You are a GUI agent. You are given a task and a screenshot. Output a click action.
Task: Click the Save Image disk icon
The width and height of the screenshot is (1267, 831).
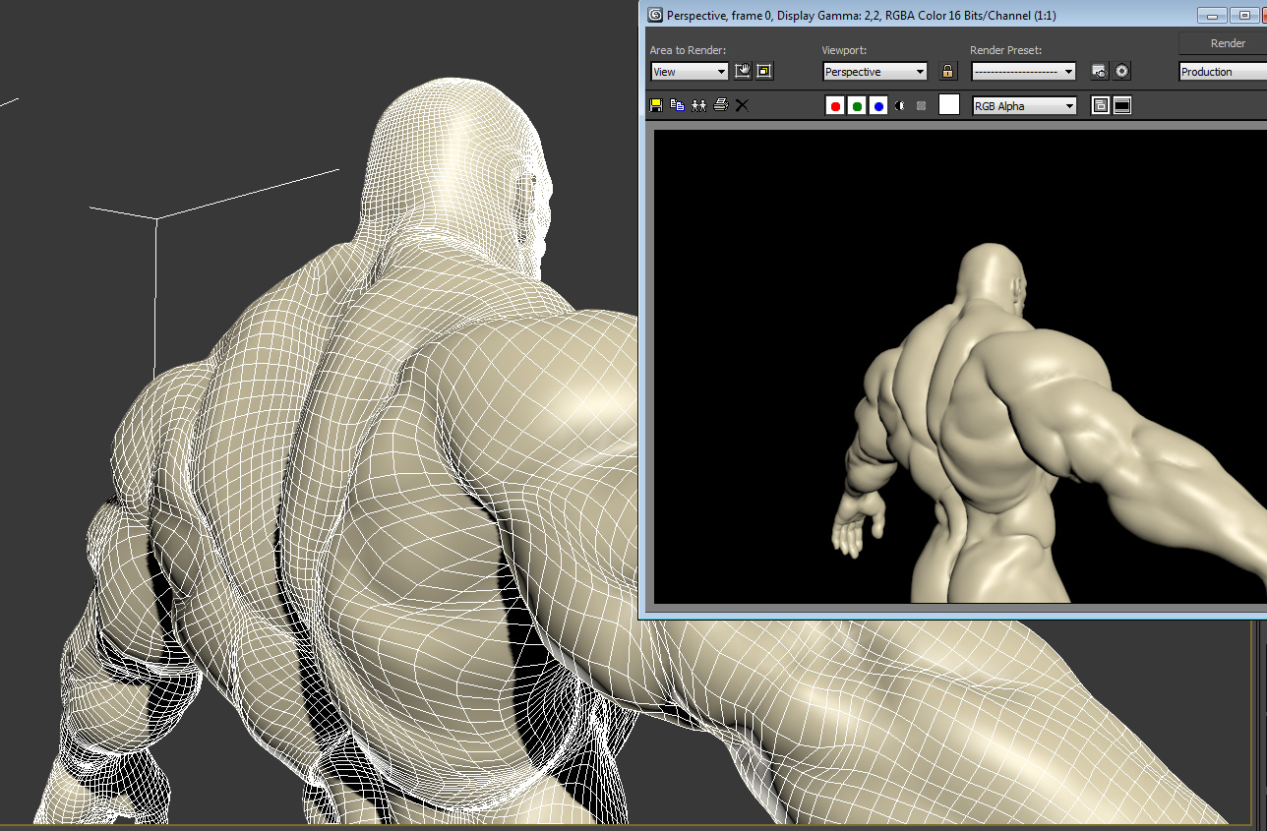click(x=656, y=105)
